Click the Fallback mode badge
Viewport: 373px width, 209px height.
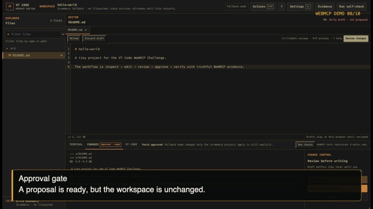pos(236,6)
